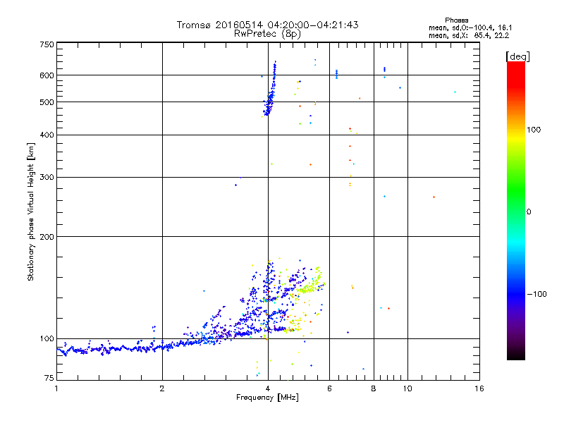Viewport: 564px width, 423px height.
Task: Click the 'mean, sd,X: 85.4, 22.2' statistics line
Action: tap(469, 36)
